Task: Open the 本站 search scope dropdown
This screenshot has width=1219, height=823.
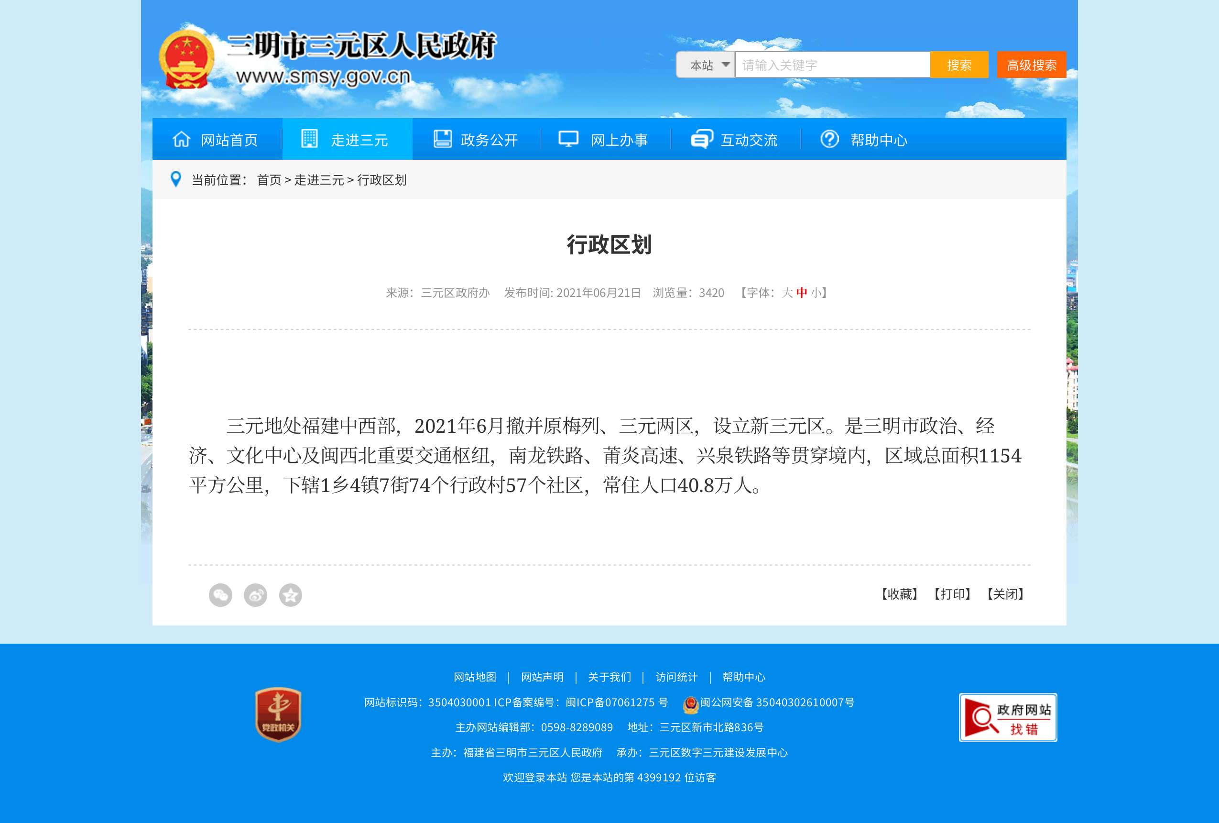Action: pyautogui.click(x=706, y=65)
